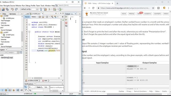Open the Debug Project dropdown arrow
This screenshot has width=171, height=96.
tap(57, 9)
